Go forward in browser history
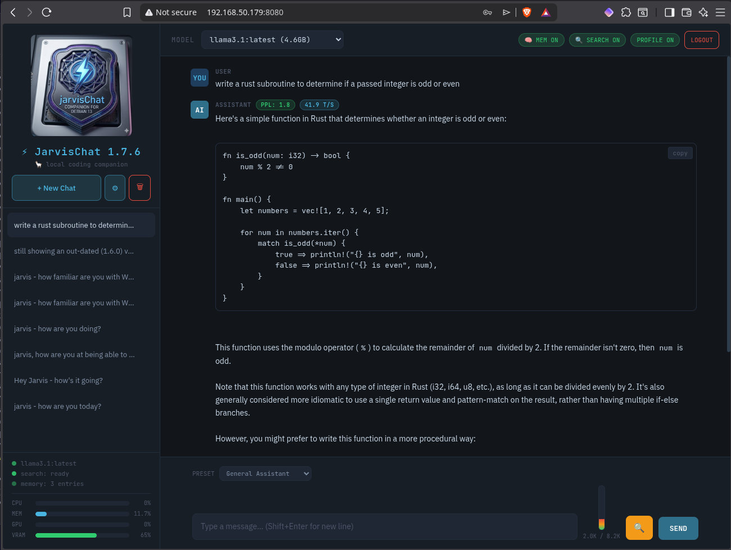 tap(29, 12)
